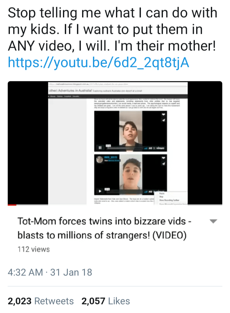Viewport: 230px width, 313px height.
Task: Click the 2,023 Retweets count
Action: coord(41,301)
